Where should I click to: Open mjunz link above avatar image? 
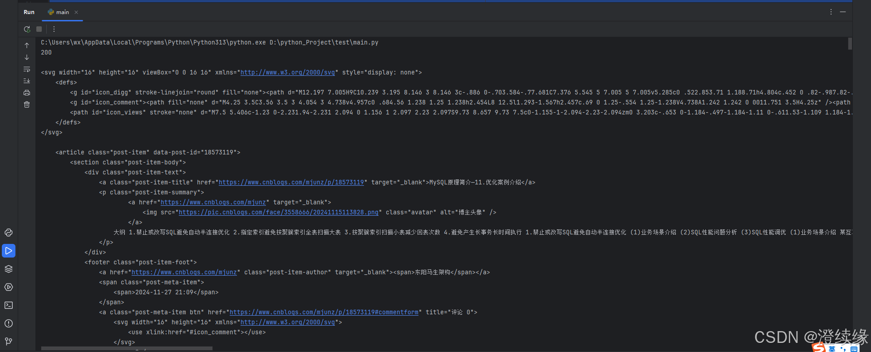coord(213,202)
